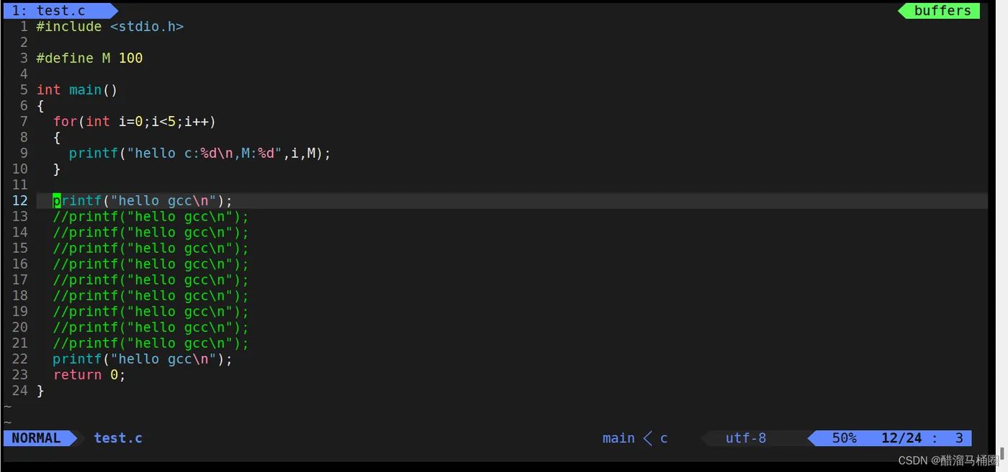1008x472 pixels.
Task: Click the commented printf on line 17
Action: (150, 280)
